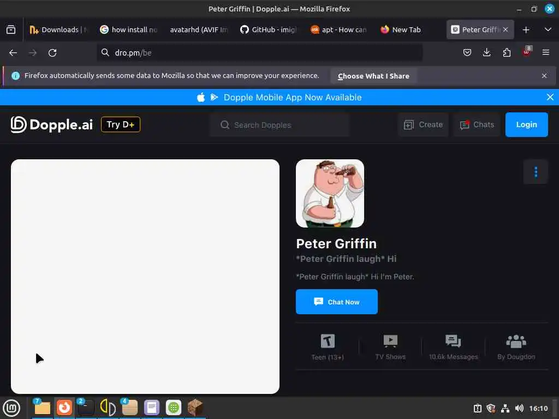Click the blue Login button
The image size is (559, 419).
527,125
